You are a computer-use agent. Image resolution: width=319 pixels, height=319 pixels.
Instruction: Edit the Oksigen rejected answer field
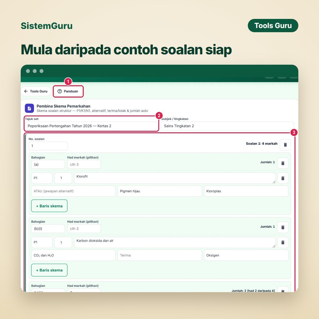click(246, 255)
